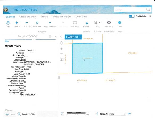Click the I want to... button
The width and height of the screenshot is (155, 119).
click(73, 37)
